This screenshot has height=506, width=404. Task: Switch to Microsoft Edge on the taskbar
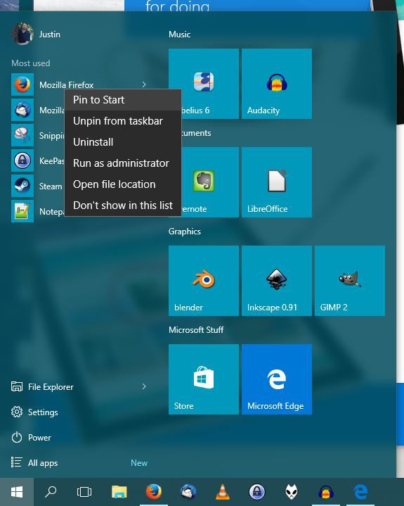(360, 492)
